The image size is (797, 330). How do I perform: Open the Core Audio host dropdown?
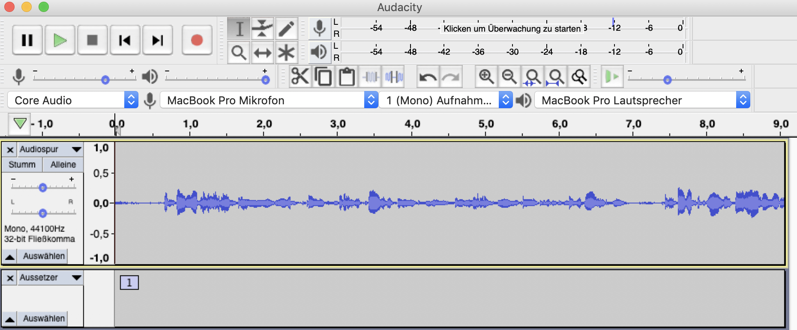(73, 100)
